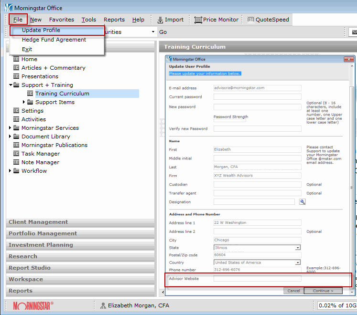Click into the Advisor Website field
357x315 pixels.
(x=257, y=279)
